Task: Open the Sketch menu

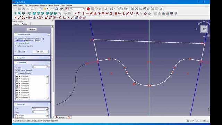Action: [50, 6]
